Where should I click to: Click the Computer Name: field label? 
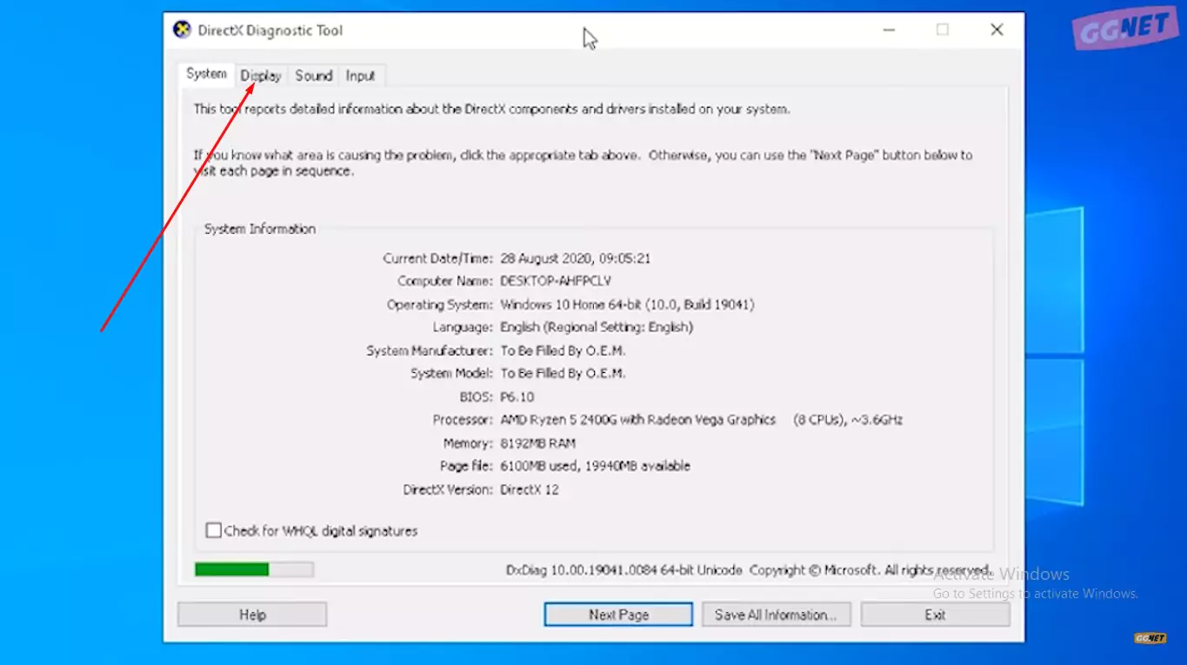pyautogui.click(x=445, y=281)
